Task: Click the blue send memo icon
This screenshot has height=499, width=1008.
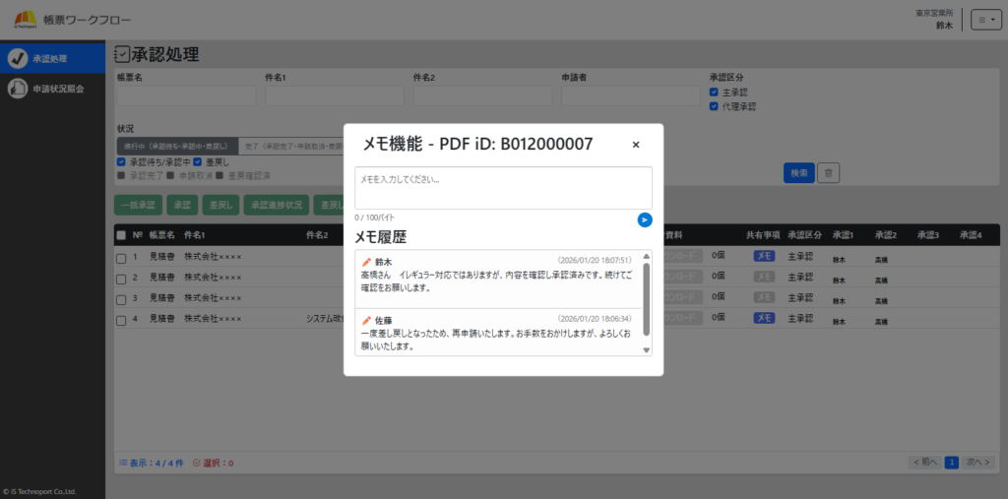Action: pyautogui.click(x=645, y=219)
